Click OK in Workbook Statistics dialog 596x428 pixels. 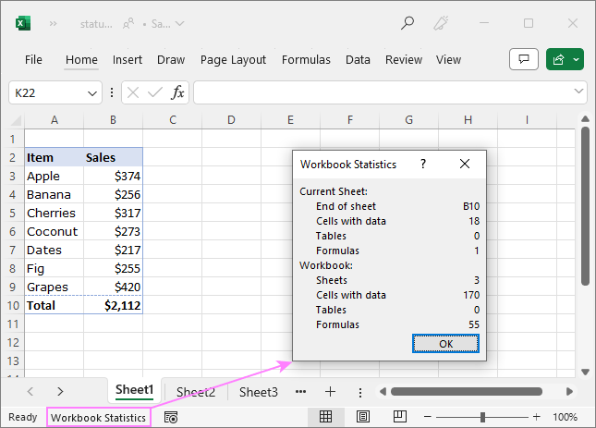click(x=445, y=343)
